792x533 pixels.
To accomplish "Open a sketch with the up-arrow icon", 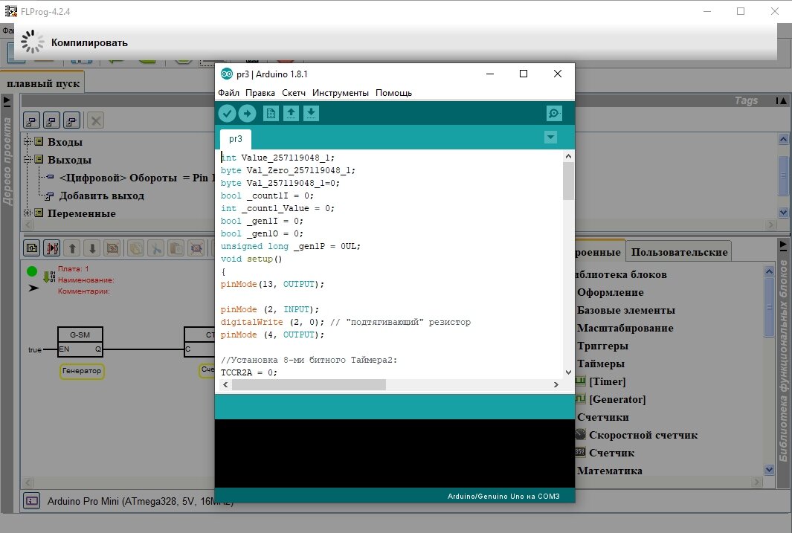I will pyautogui.click(x=291, y=114).
